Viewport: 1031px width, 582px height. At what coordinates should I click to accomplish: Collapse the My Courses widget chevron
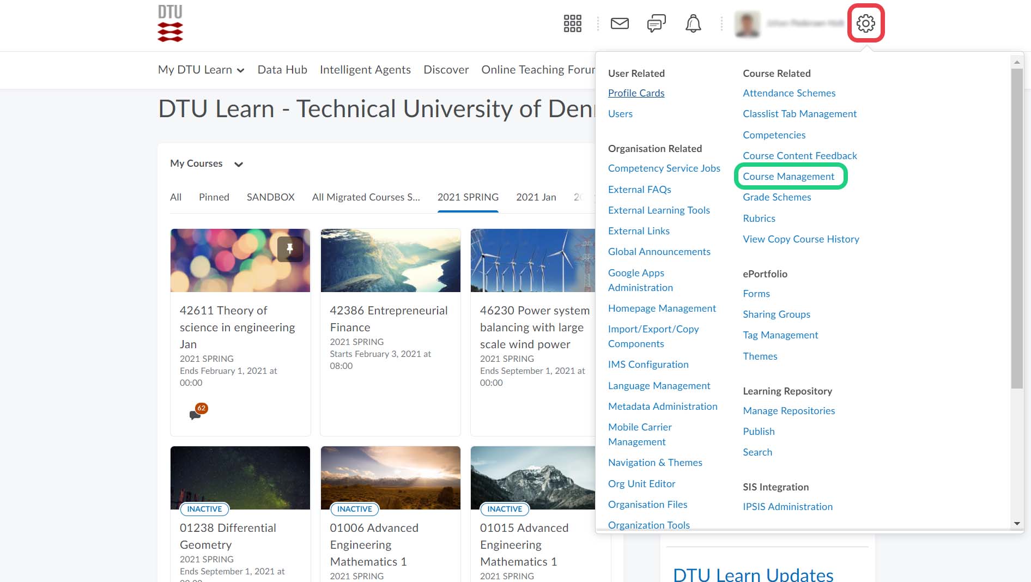click(239, 164)
